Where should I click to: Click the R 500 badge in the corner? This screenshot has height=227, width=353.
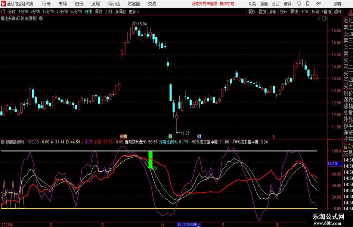pos(350,13)
